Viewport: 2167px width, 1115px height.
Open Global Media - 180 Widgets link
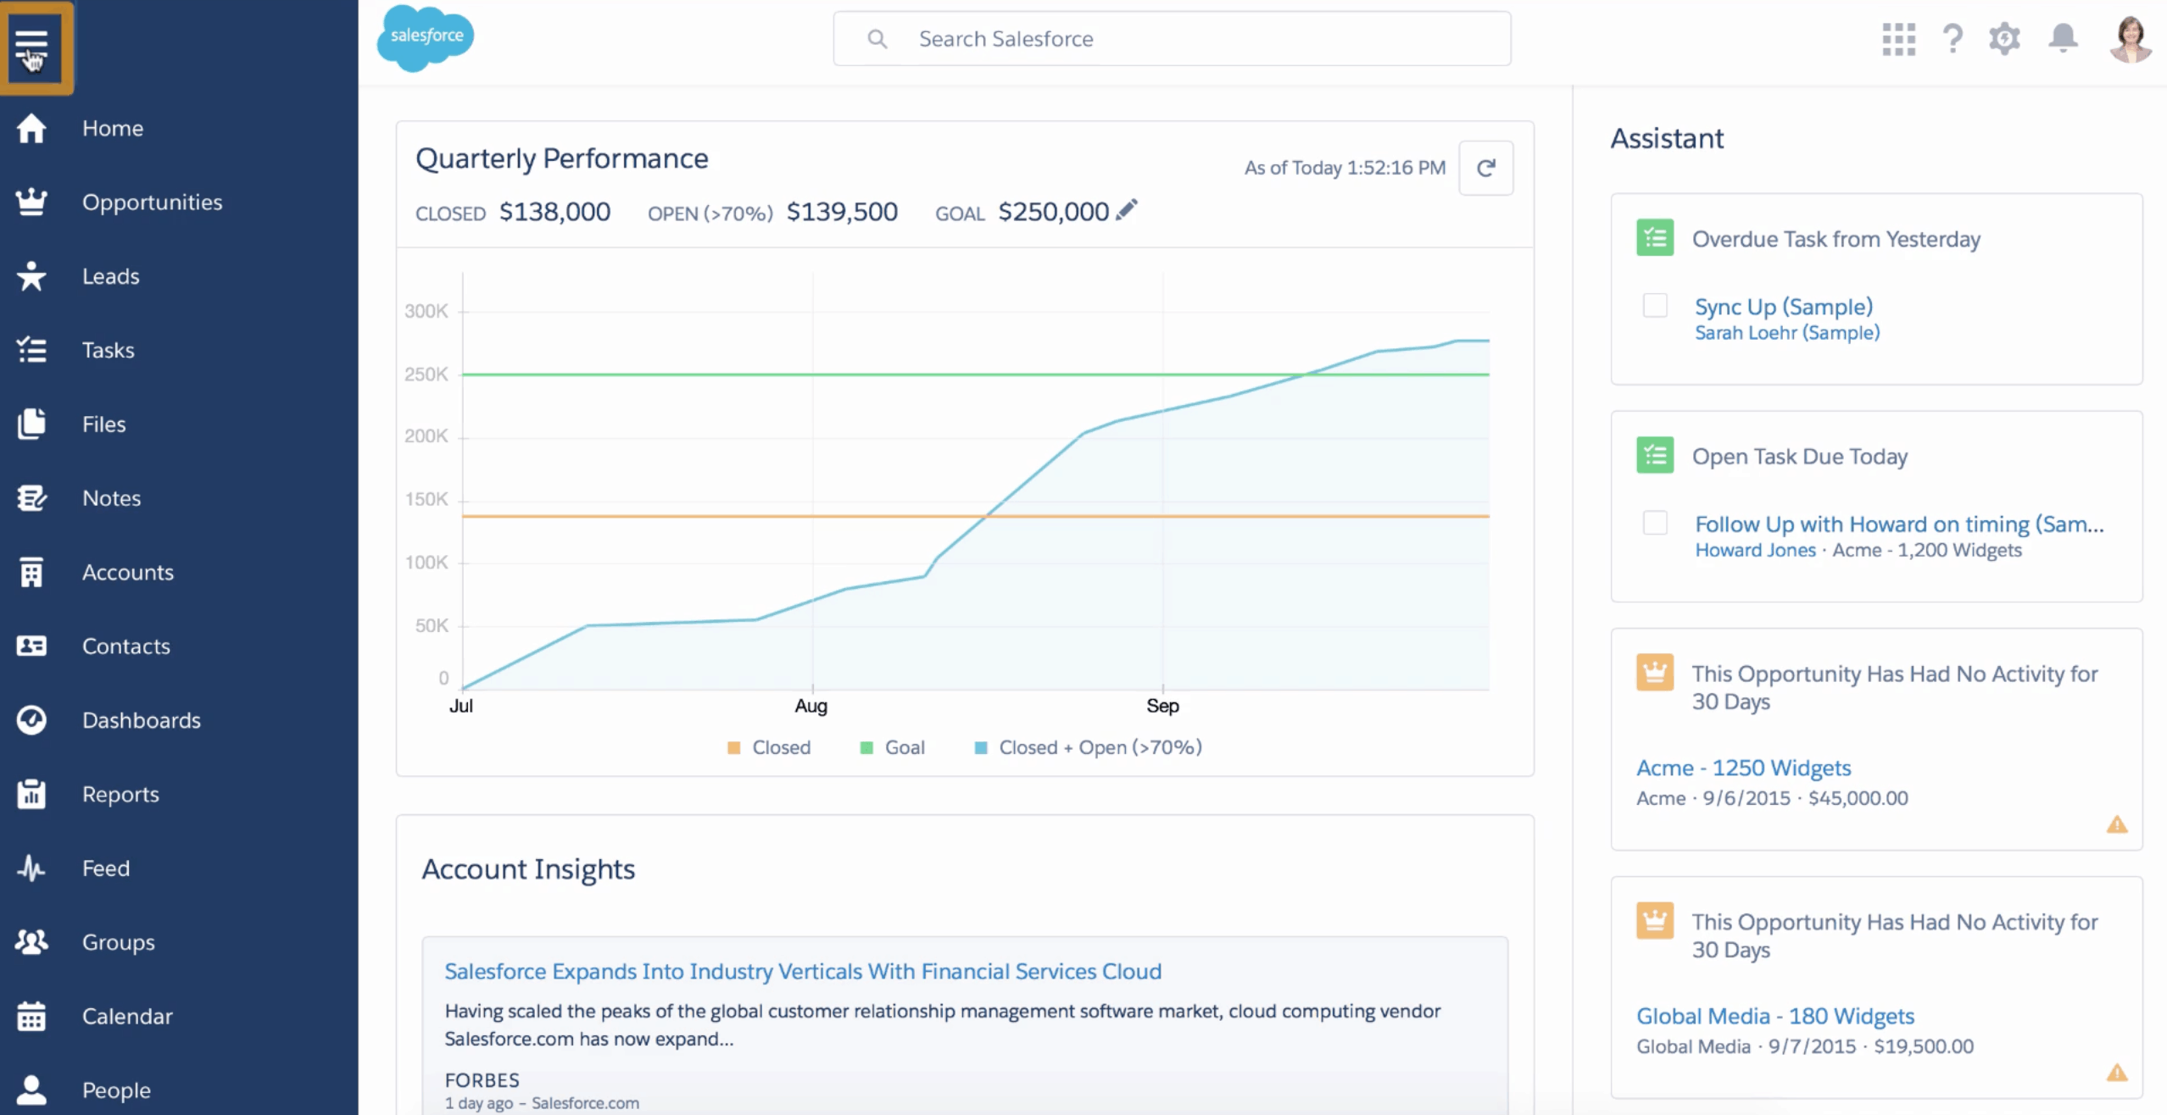point(1774,1016)
